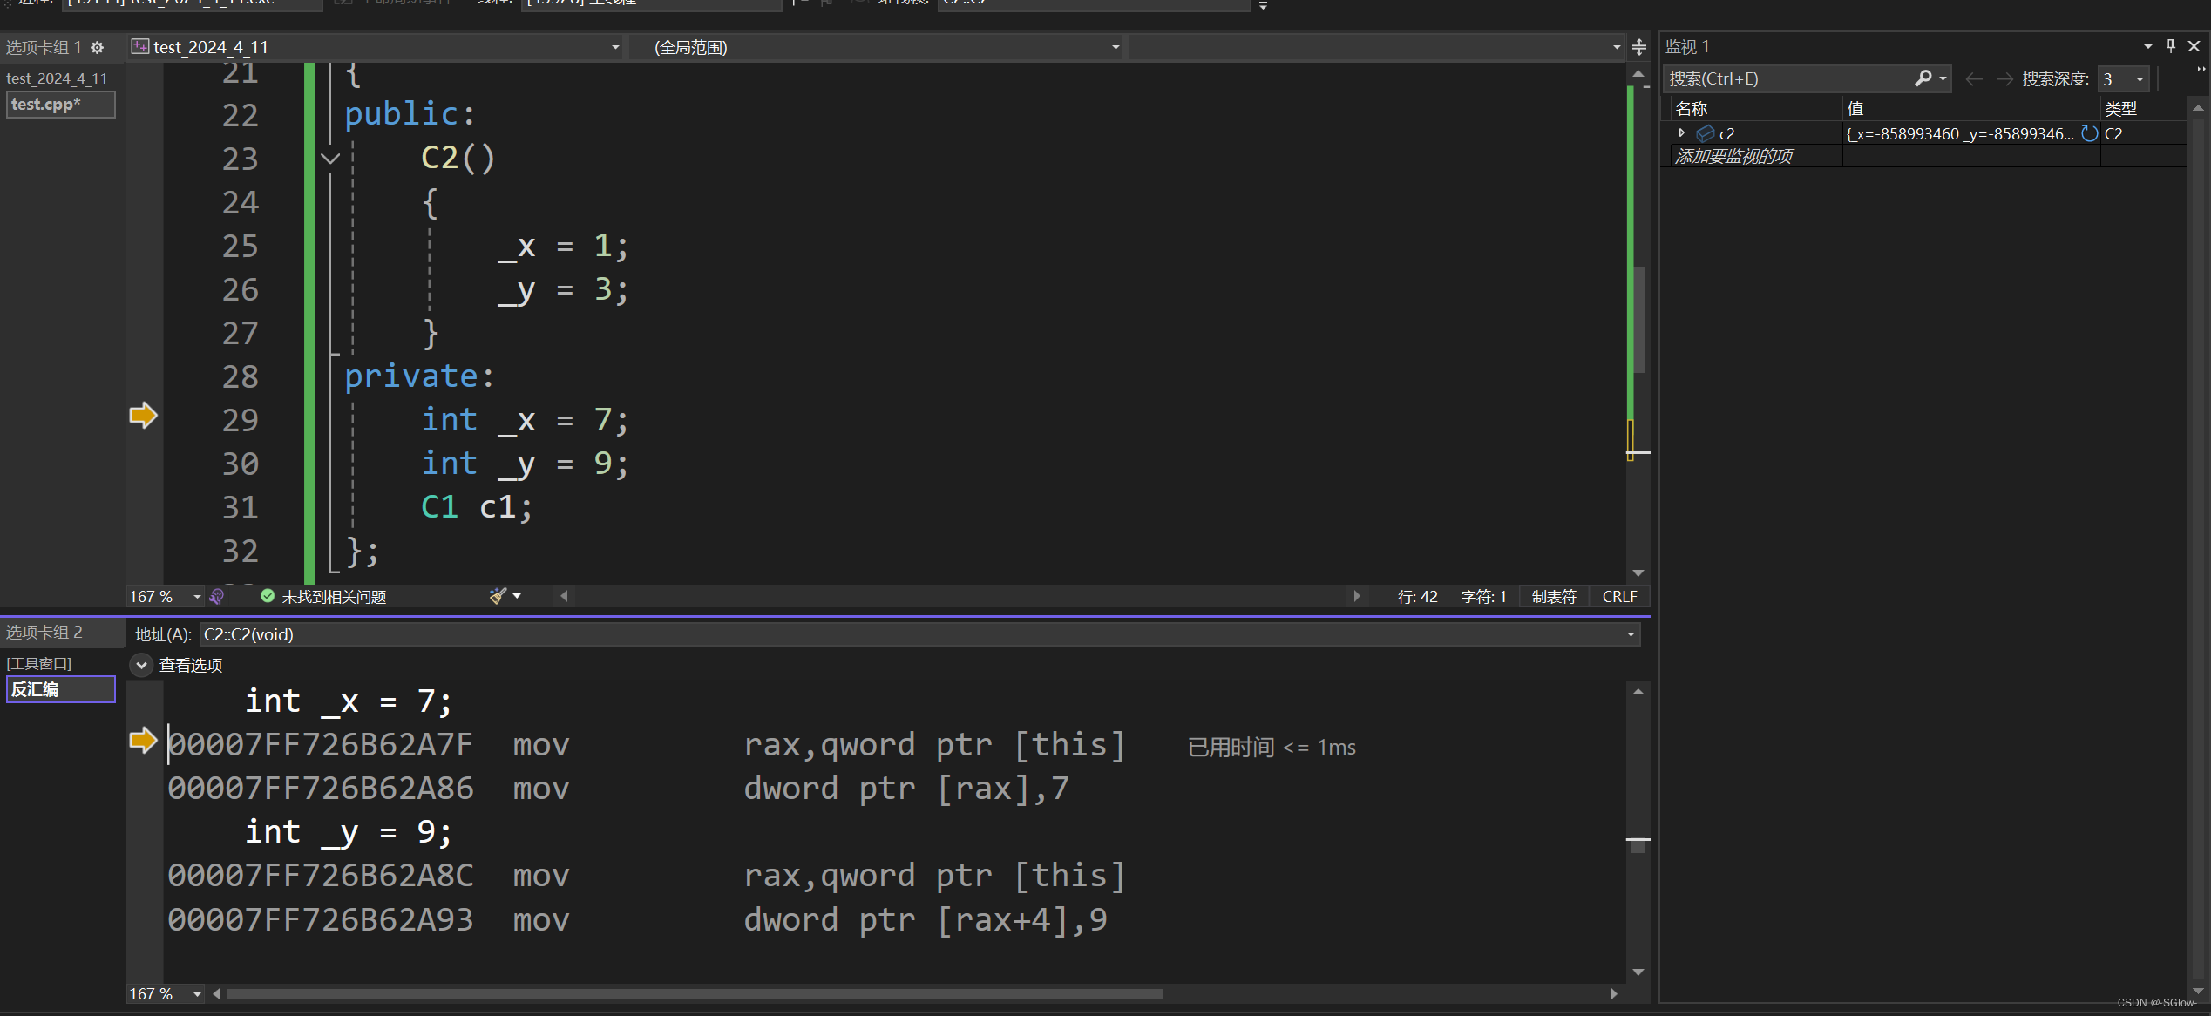Open the Watch 1 window options dropdown
2211x1016 pixels.
2147,46
